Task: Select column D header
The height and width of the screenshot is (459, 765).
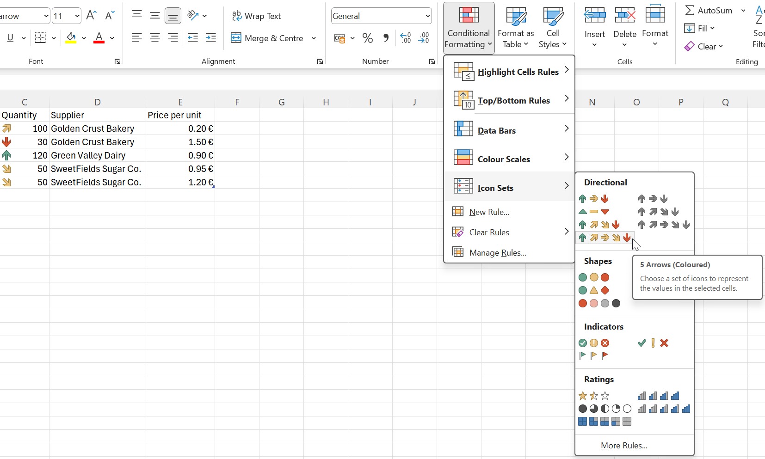Action: pyautogui.click(x=98, y=102)
